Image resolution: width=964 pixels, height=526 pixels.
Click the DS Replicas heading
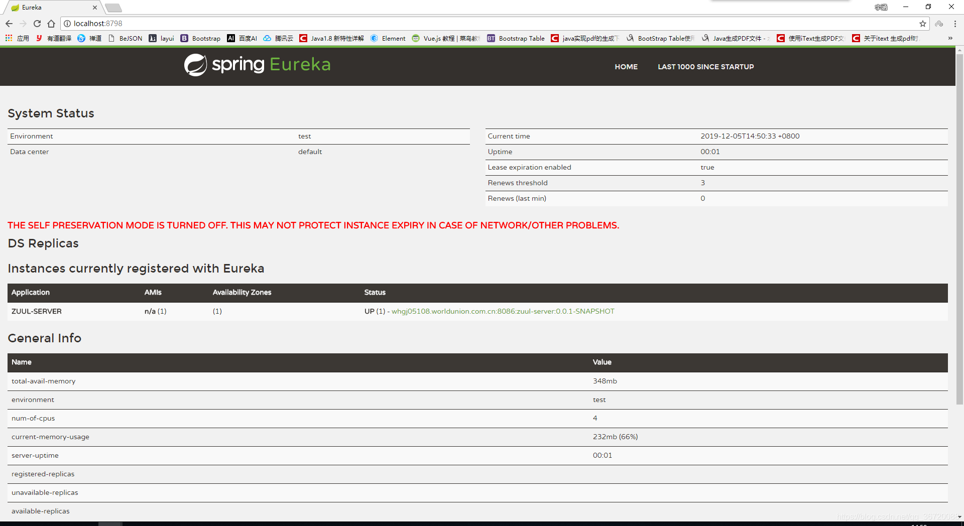click(x=43, y=243)
